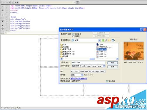Close the image source dialog
The image size is (147, 110).
pyautogui.click(x=145, y=30)
